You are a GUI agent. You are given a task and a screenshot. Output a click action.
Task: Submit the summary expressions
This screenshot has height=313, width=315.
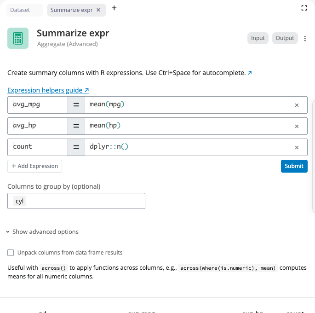pyautogui.click(x=294, y=166)
